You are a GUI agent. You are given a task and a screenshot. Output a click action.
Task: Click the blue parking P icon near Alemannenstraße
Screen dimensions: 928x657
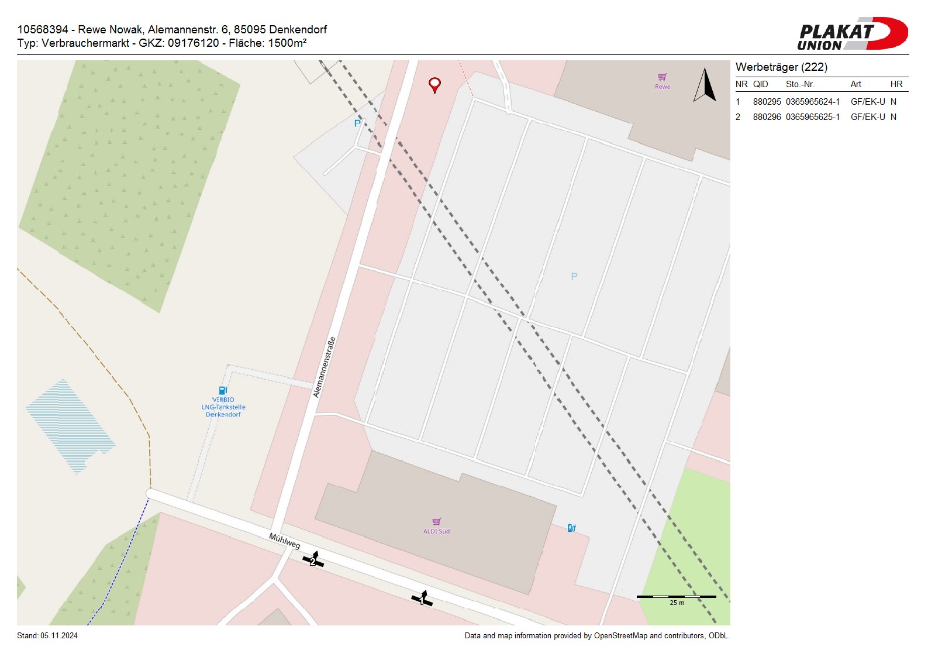357,123
